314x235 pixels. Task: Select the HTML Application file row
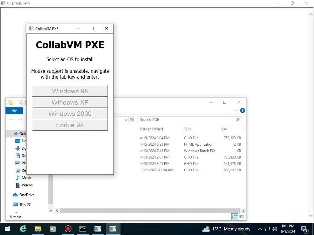190,144
